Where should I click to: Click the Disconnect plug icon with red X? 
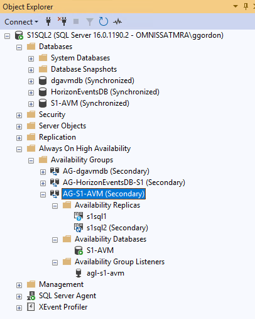coord(62,21)
